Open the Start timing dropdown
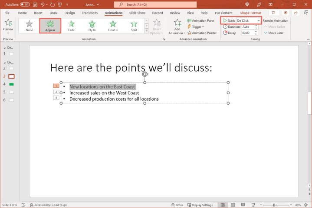This screenshot has height=208, width=312. (x=259, y=20)
